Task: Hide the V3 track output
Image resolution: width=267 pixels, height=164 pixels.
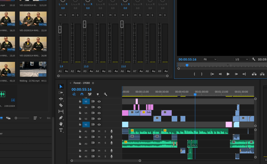Action: (x=99, y=113)
